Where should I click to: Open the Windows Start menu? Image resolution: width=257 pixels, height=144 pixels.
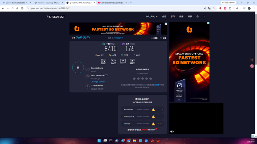click(x=99, y=141)
